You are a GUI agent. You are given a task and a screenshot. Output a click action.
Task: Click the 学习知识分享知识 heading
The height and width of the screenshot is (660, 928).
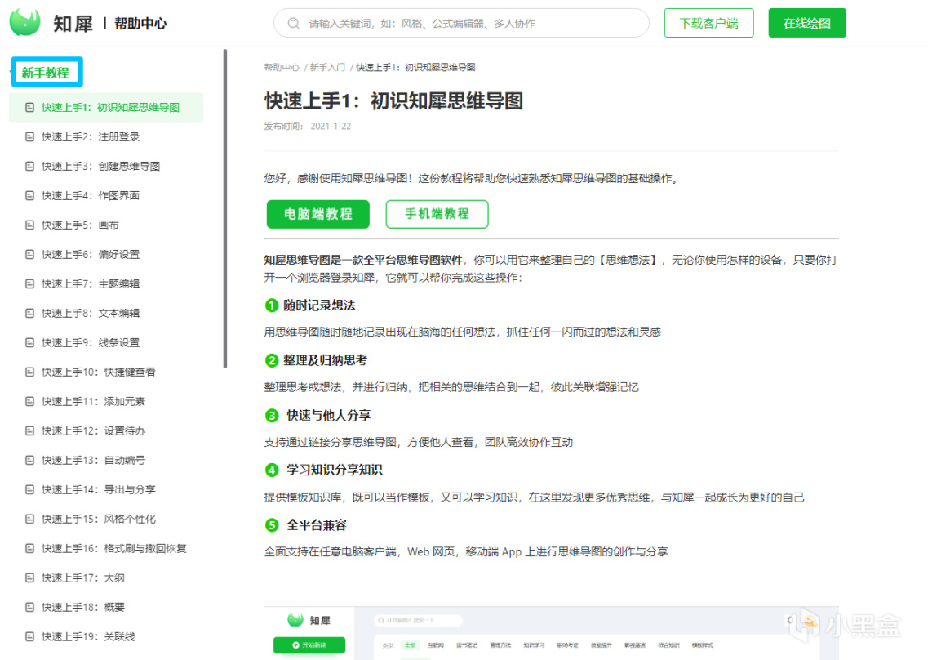point(335,470)
